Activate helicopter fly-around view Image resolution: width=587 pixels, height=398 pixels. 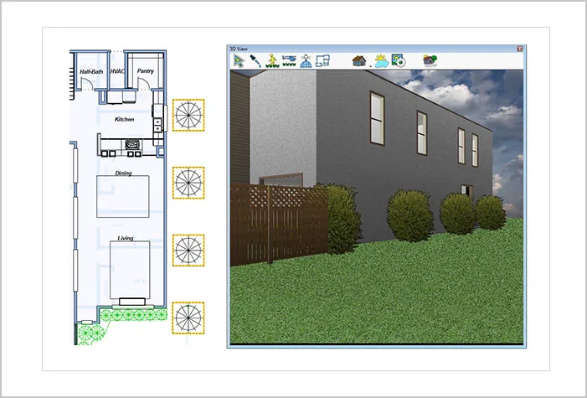tap(289, 60)
